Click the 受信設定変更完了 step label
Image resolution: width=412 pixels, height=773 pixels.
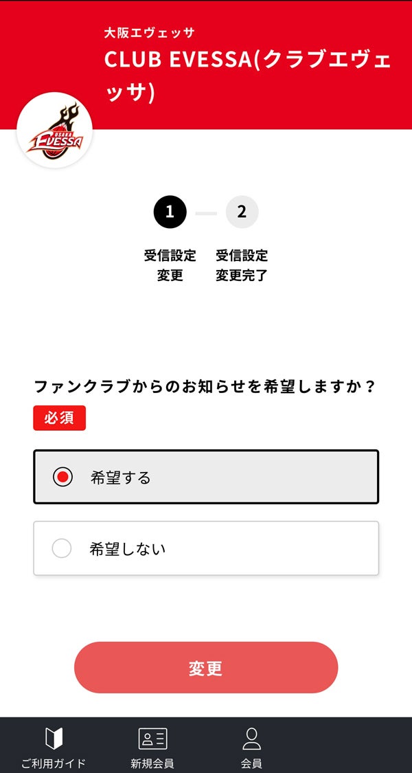point(242,265)
